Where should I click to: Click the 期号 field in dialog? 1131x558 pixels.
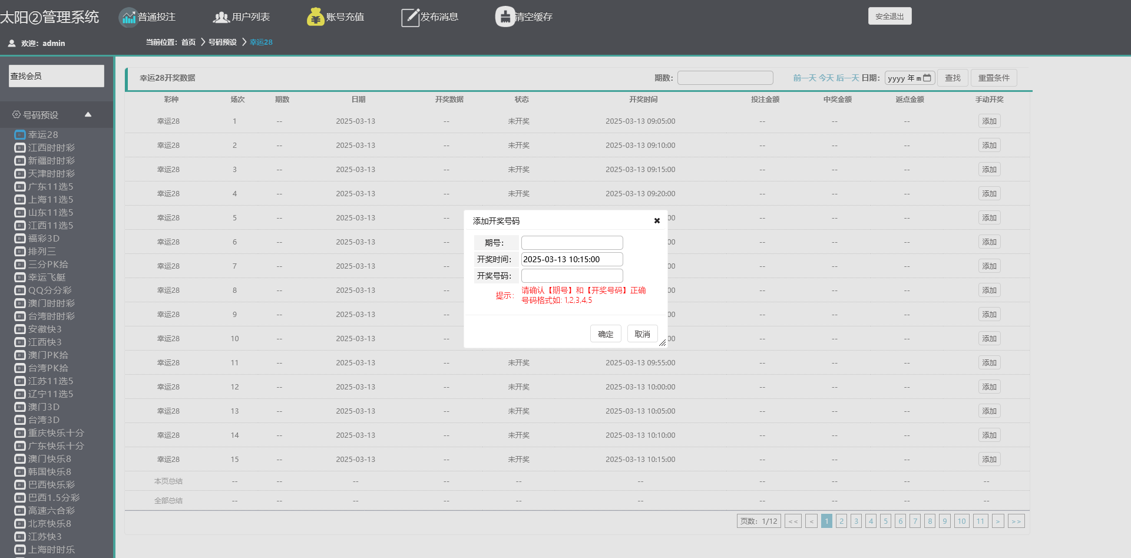tap(572, 243)
